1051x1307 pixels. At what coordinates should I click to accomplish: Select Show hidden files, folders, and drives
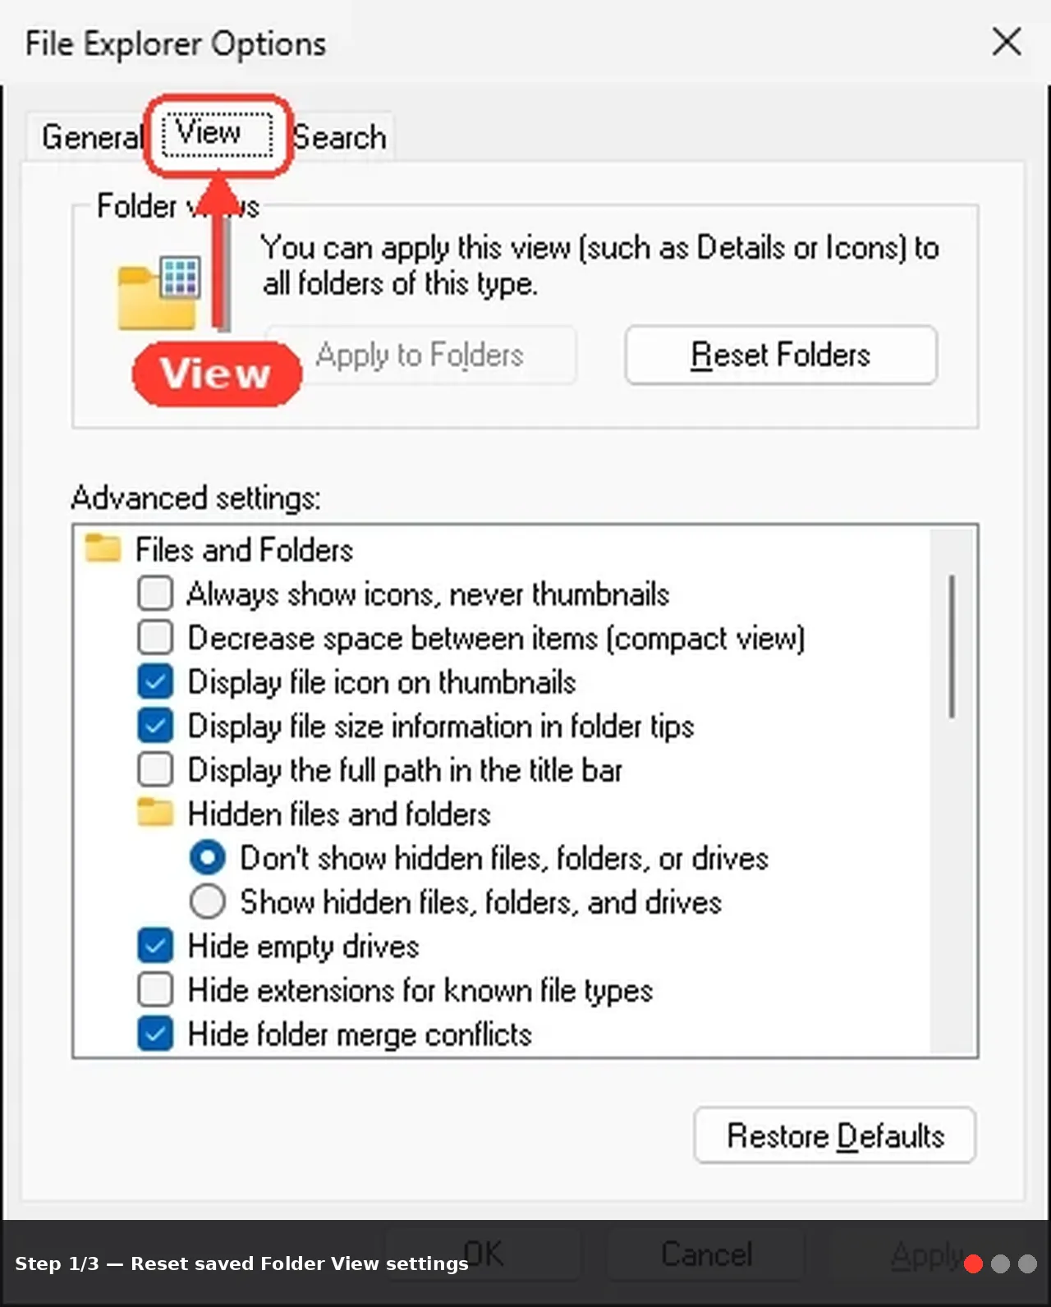(208, 901)
